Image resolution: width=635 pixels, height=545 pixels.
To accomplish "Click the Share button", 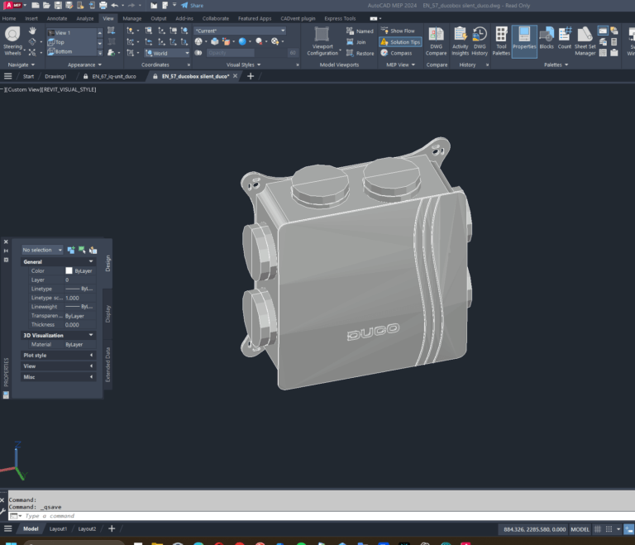I will pyautogui.click(x=193, y=5).
